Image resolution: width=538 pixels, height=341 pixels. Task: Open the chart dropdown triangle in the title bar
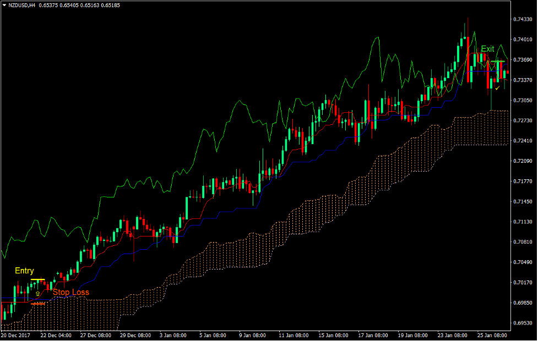click(4, 4)
